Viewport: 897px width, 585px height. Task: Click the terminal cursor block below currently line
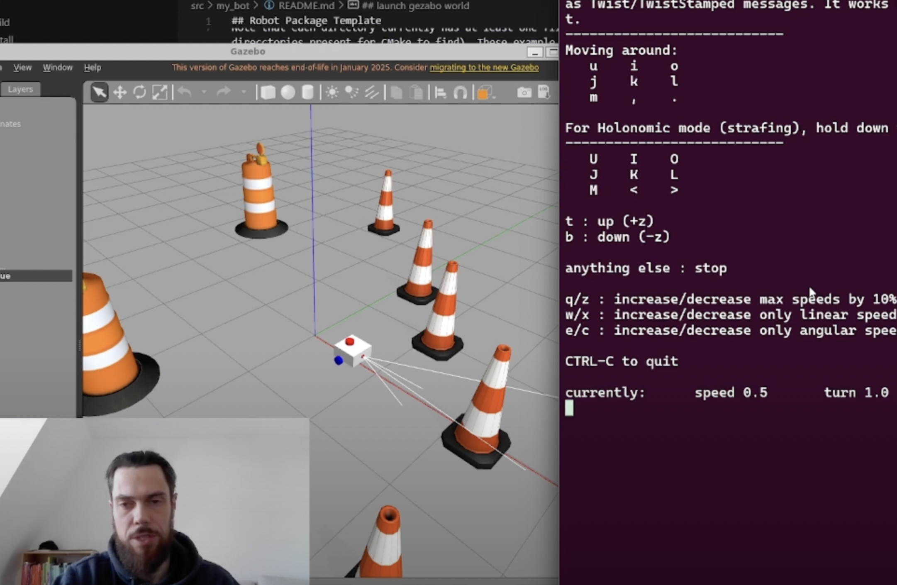569,408
